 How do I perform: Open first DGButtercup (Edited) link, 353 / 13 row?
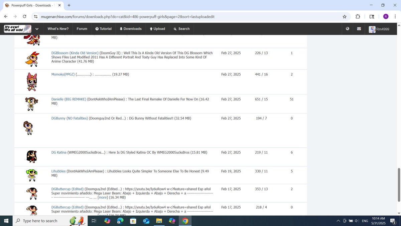[x=68, y=189]
